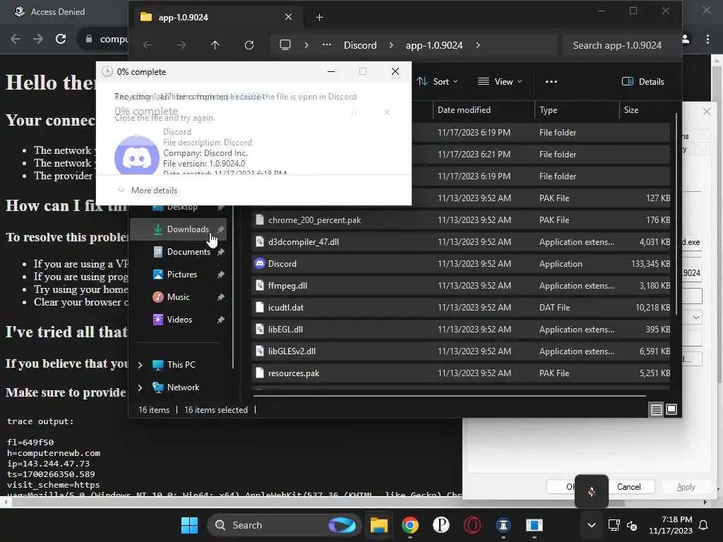Viewport: 723px width, 542px height.
Task: Expand the This PC tree node
Action: (x=141, y=365)
